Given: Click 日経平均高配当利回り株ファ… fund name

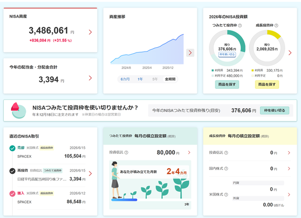Looking at the screenshot, I should tap(42, 179).
